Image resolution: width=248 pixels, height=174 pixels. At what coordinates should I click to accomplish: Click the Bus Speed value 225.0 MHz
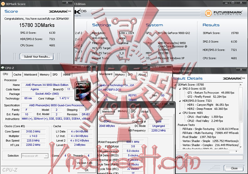pyautogui.click(x=33, y=141)
